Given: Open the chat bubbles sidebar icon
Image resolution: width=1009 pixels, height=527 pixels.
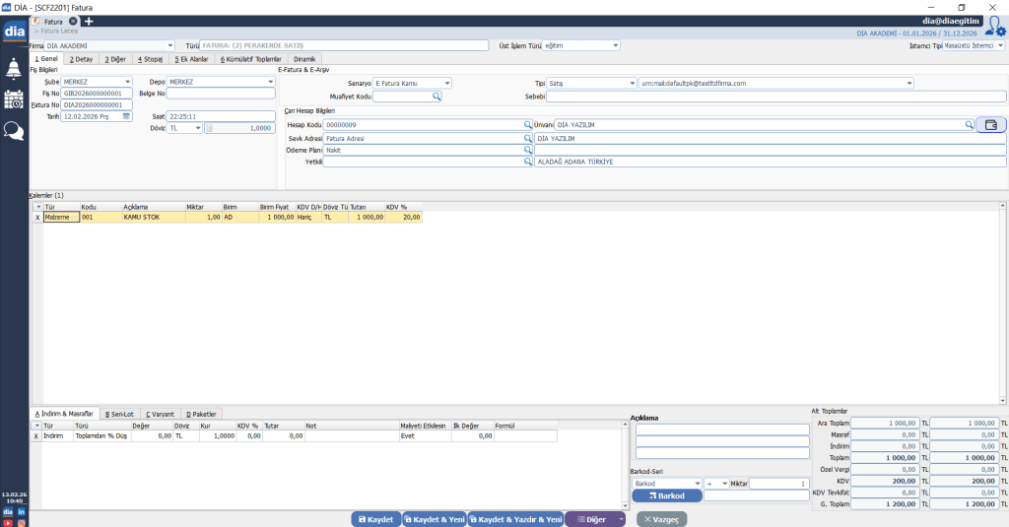Looking at the screenshot, I should pos(14,130).
